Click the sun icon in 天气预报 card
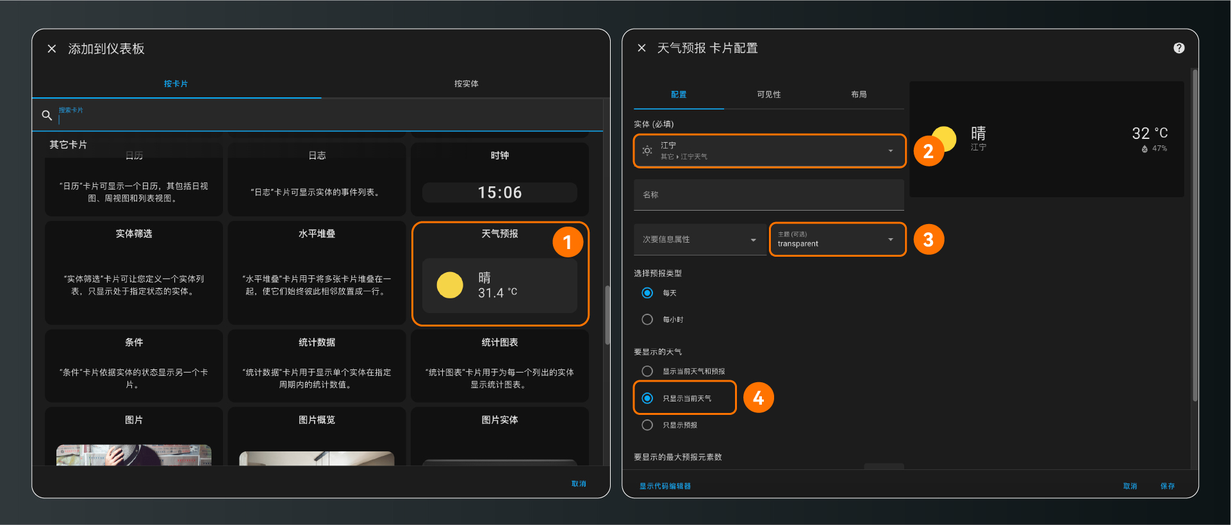 click(450, 286)
